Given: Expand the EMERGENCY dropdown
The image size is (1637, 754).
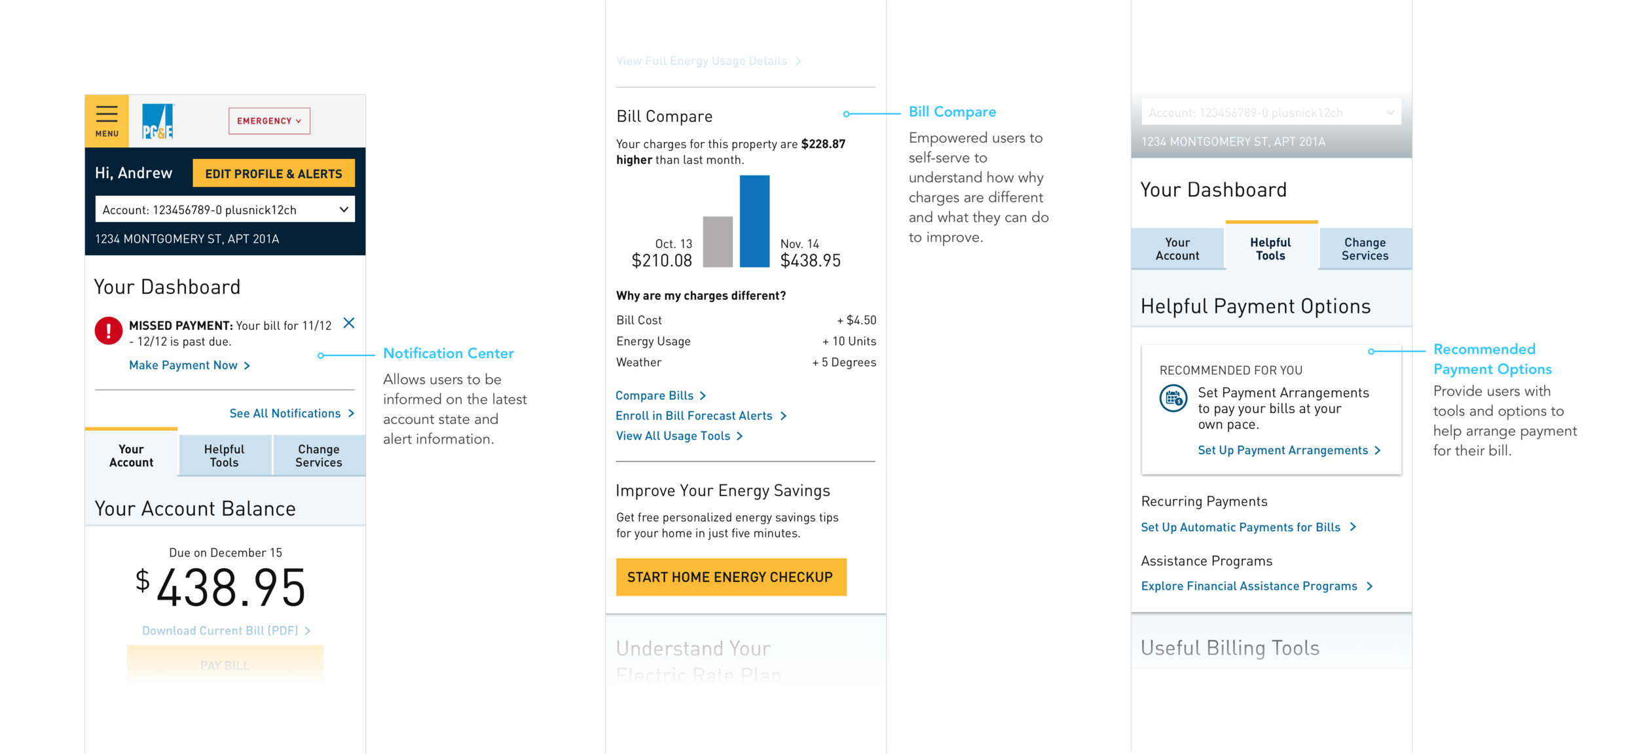Looking at the screenshot, I should click(269, 121).
